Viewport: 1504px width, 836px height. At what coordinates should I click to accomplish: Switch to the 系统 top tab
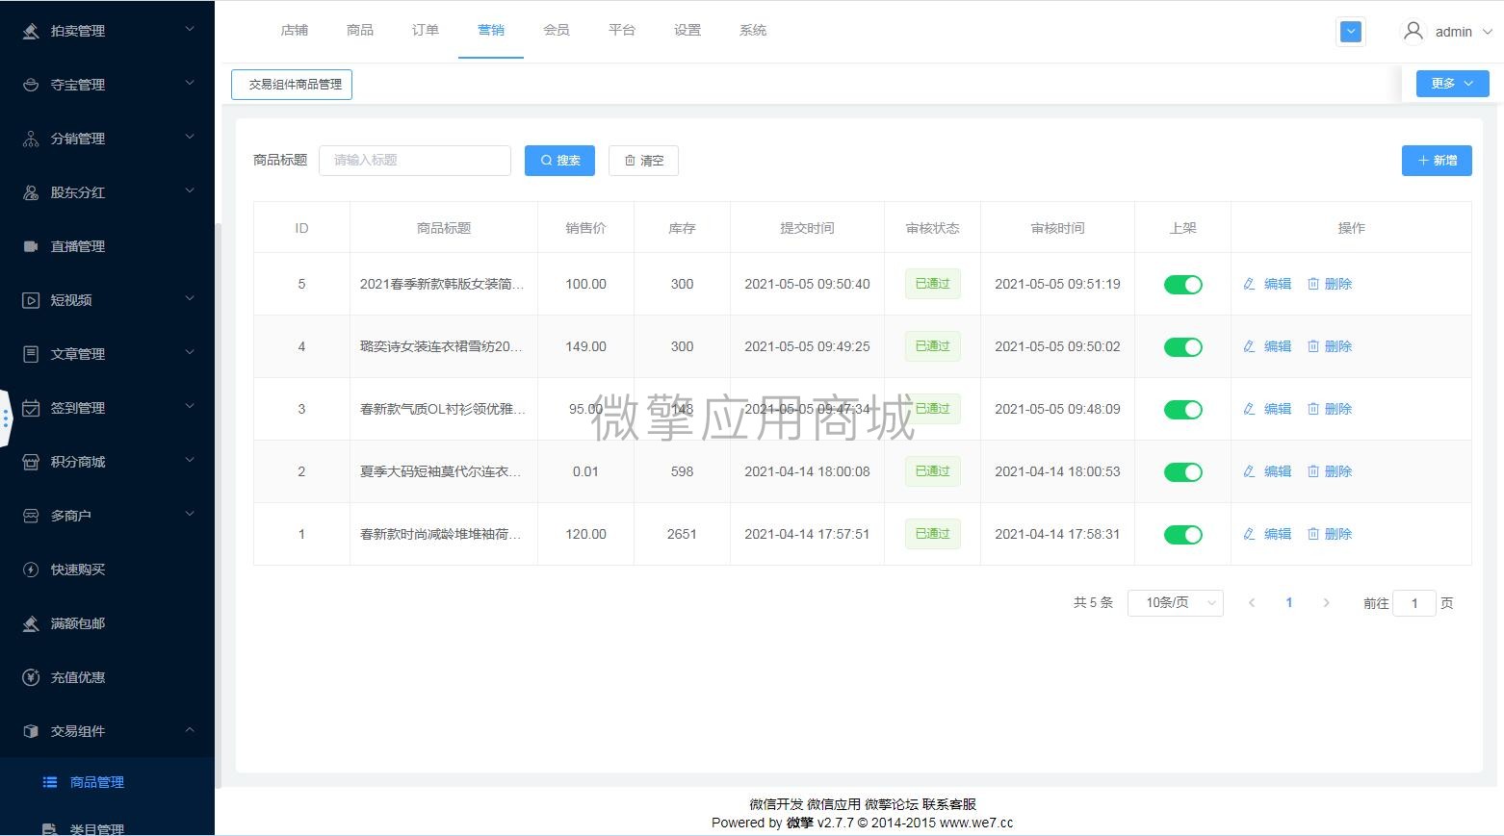(x=753, y=30)
